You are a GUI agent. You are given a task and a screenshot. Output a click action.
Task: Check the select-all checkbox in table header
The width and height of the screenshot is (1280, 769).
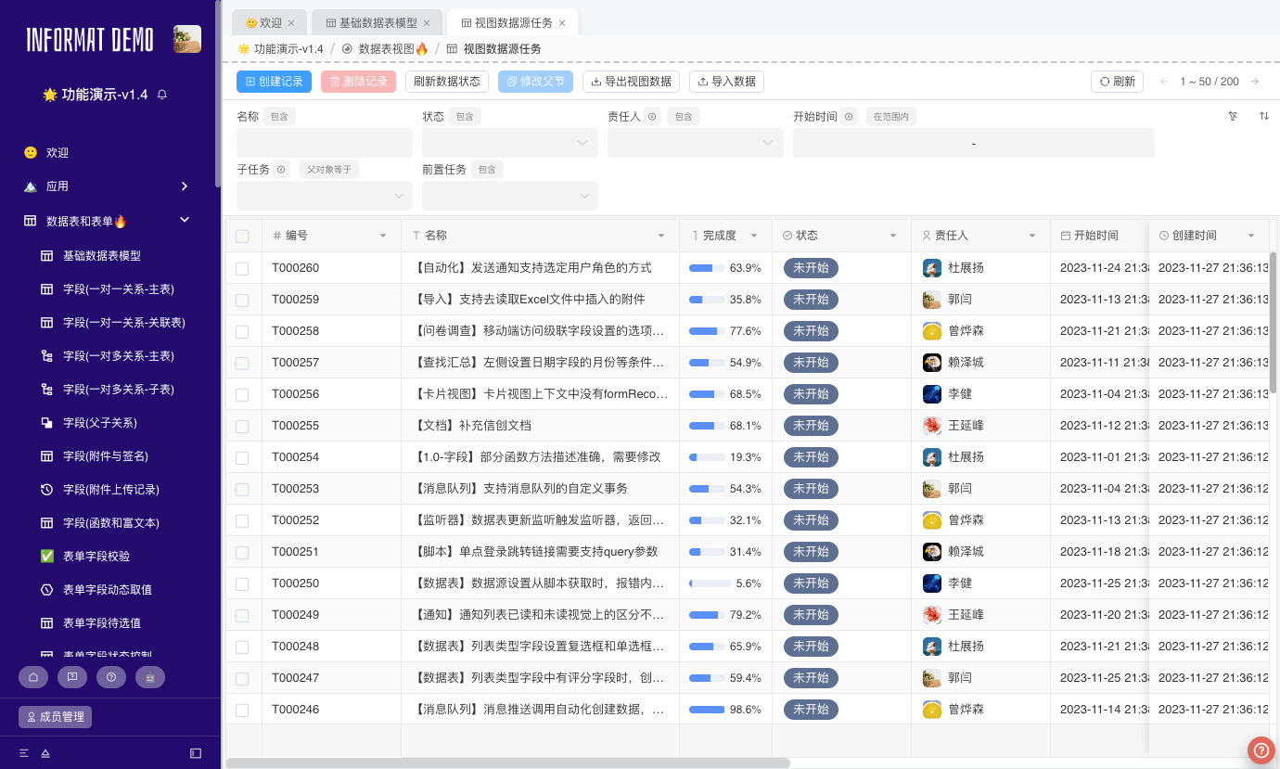pyautogui.click(x=243, y=235)
